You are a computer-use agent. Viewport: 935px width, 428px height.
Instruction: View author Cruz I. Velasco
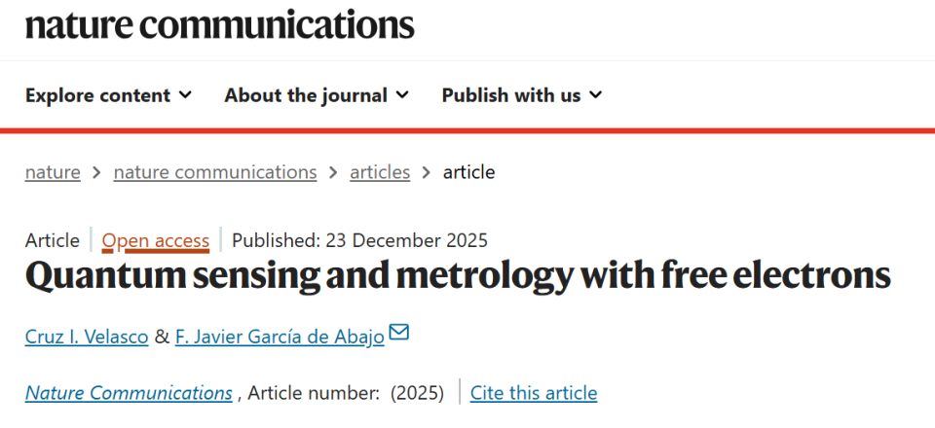[x=87, y=337]
